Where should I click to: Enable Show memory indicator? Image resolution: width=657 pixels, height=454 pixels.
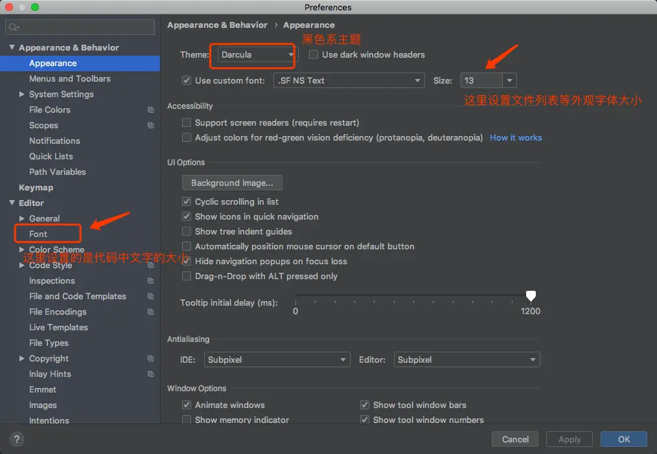point(187,420)
